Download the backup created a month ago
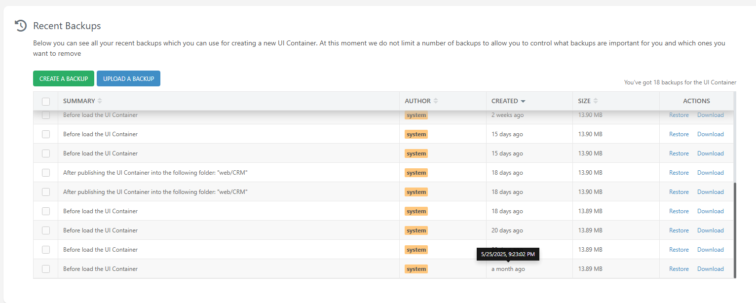The width and height of the screenshot is (756, 303). pyautogui.click(x=711, y=269)
